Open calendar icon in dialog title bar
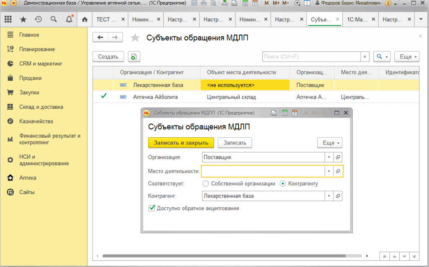This screenshot has height=267, width=429. point(295,113)
